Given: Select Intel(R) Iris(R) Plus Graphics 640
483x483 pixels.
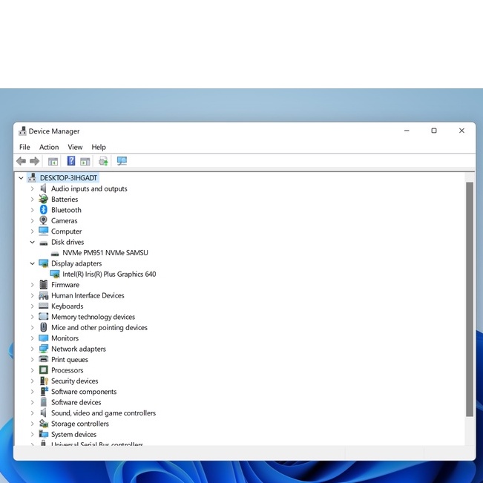Looking at the screenshot, I should pos(109,274).
